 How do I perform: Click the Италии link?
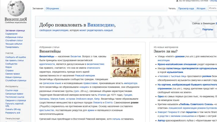(x=102, y=95)
